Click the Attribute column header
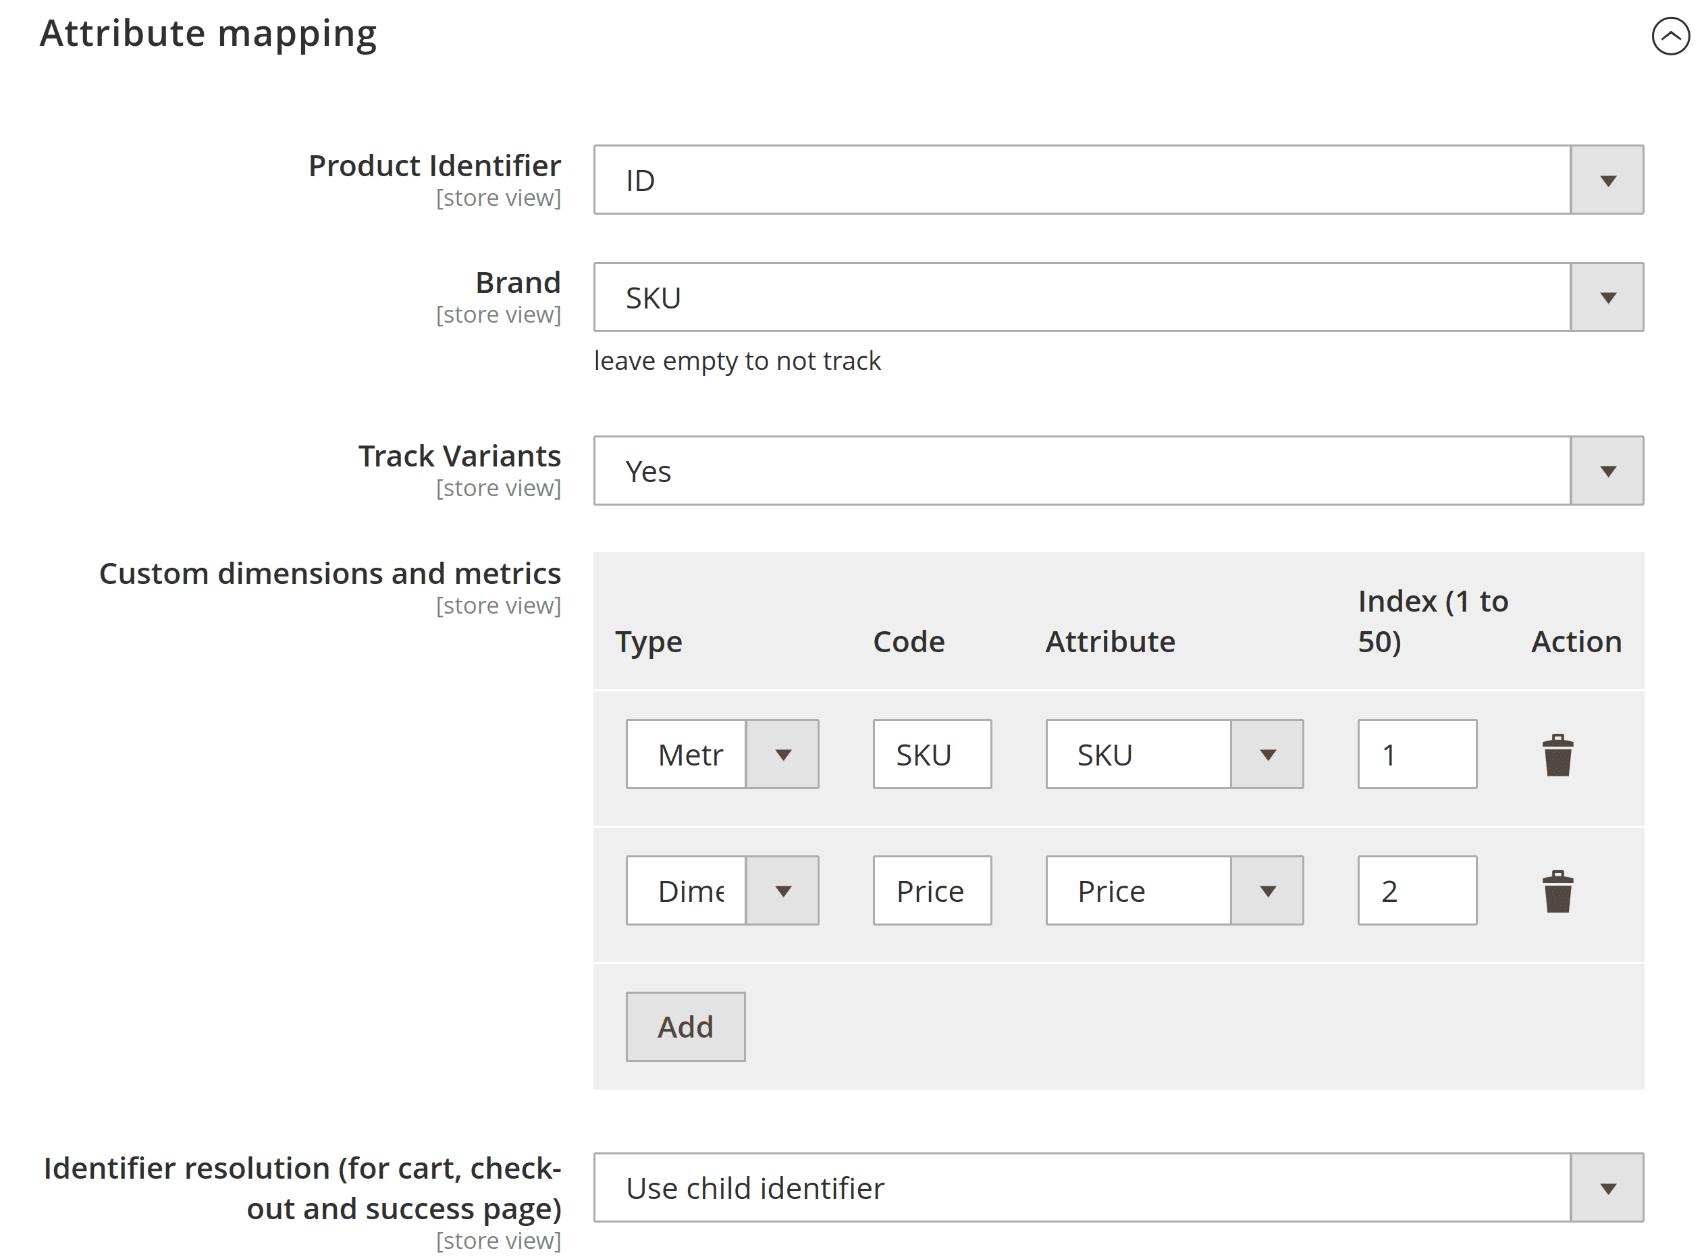This screenshot has width=1706, height=1257. coord(1110,641)
